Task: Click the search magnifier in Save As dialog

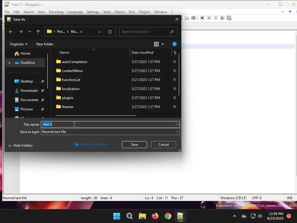Action: tap(172, 32)
